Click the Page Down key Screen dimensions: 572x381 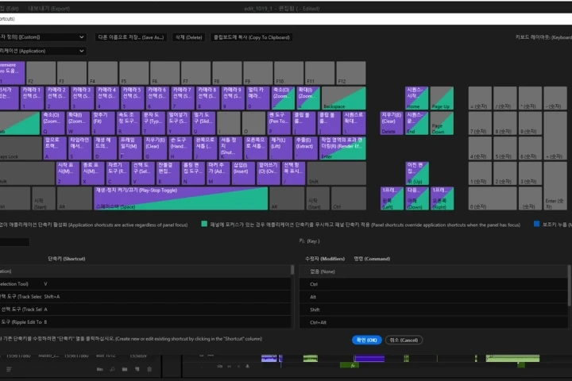[442, 123]
